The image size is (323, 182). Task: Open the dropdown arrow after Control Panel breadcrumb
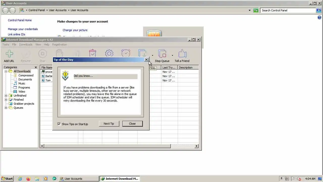pos(47,10)
